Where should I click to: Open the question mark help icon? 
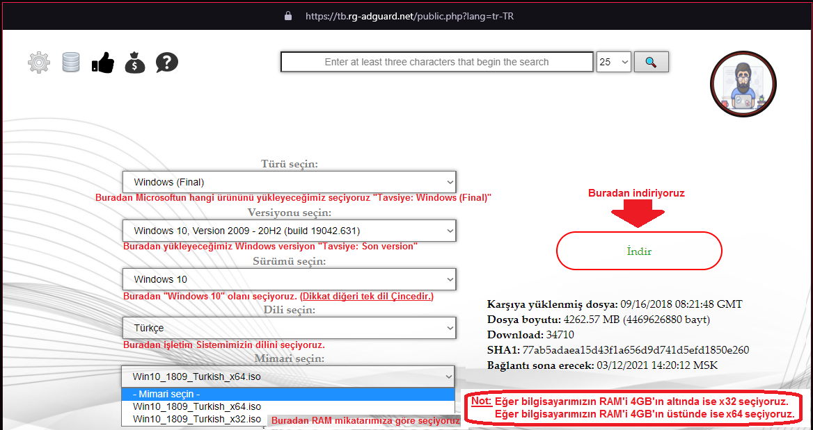coord(167,63)
